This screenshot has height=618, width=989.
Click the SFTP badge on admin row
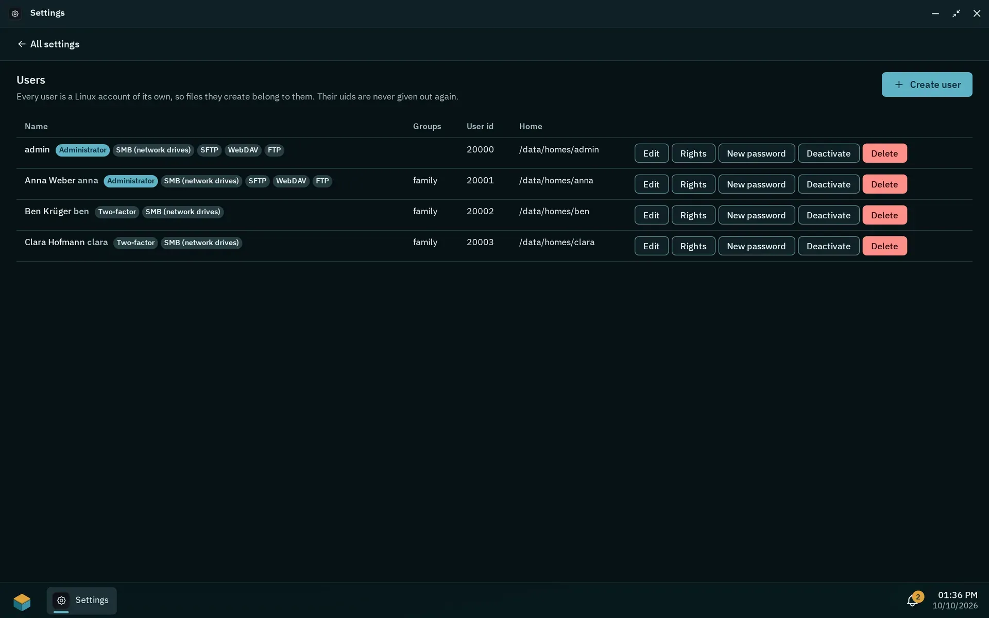pos(209,150)
